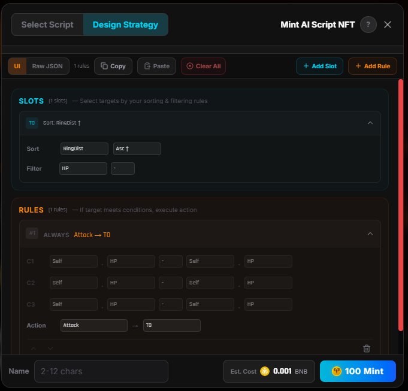The image size is (408, 391).
Task: Open C1 second Self dropdown
Action: pos(210,261)
